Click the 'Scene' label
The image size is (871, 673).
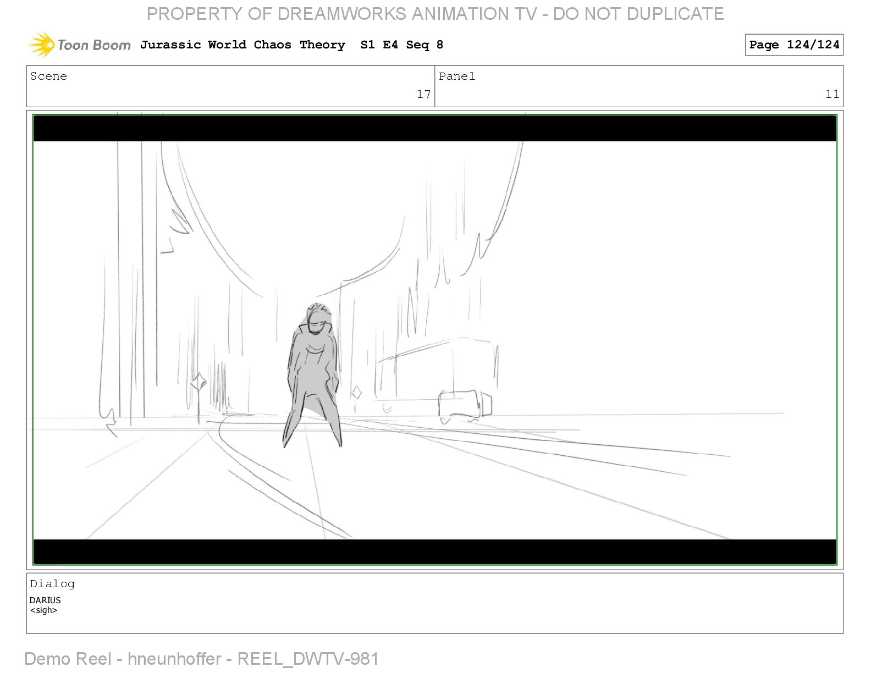click(48, 76)
